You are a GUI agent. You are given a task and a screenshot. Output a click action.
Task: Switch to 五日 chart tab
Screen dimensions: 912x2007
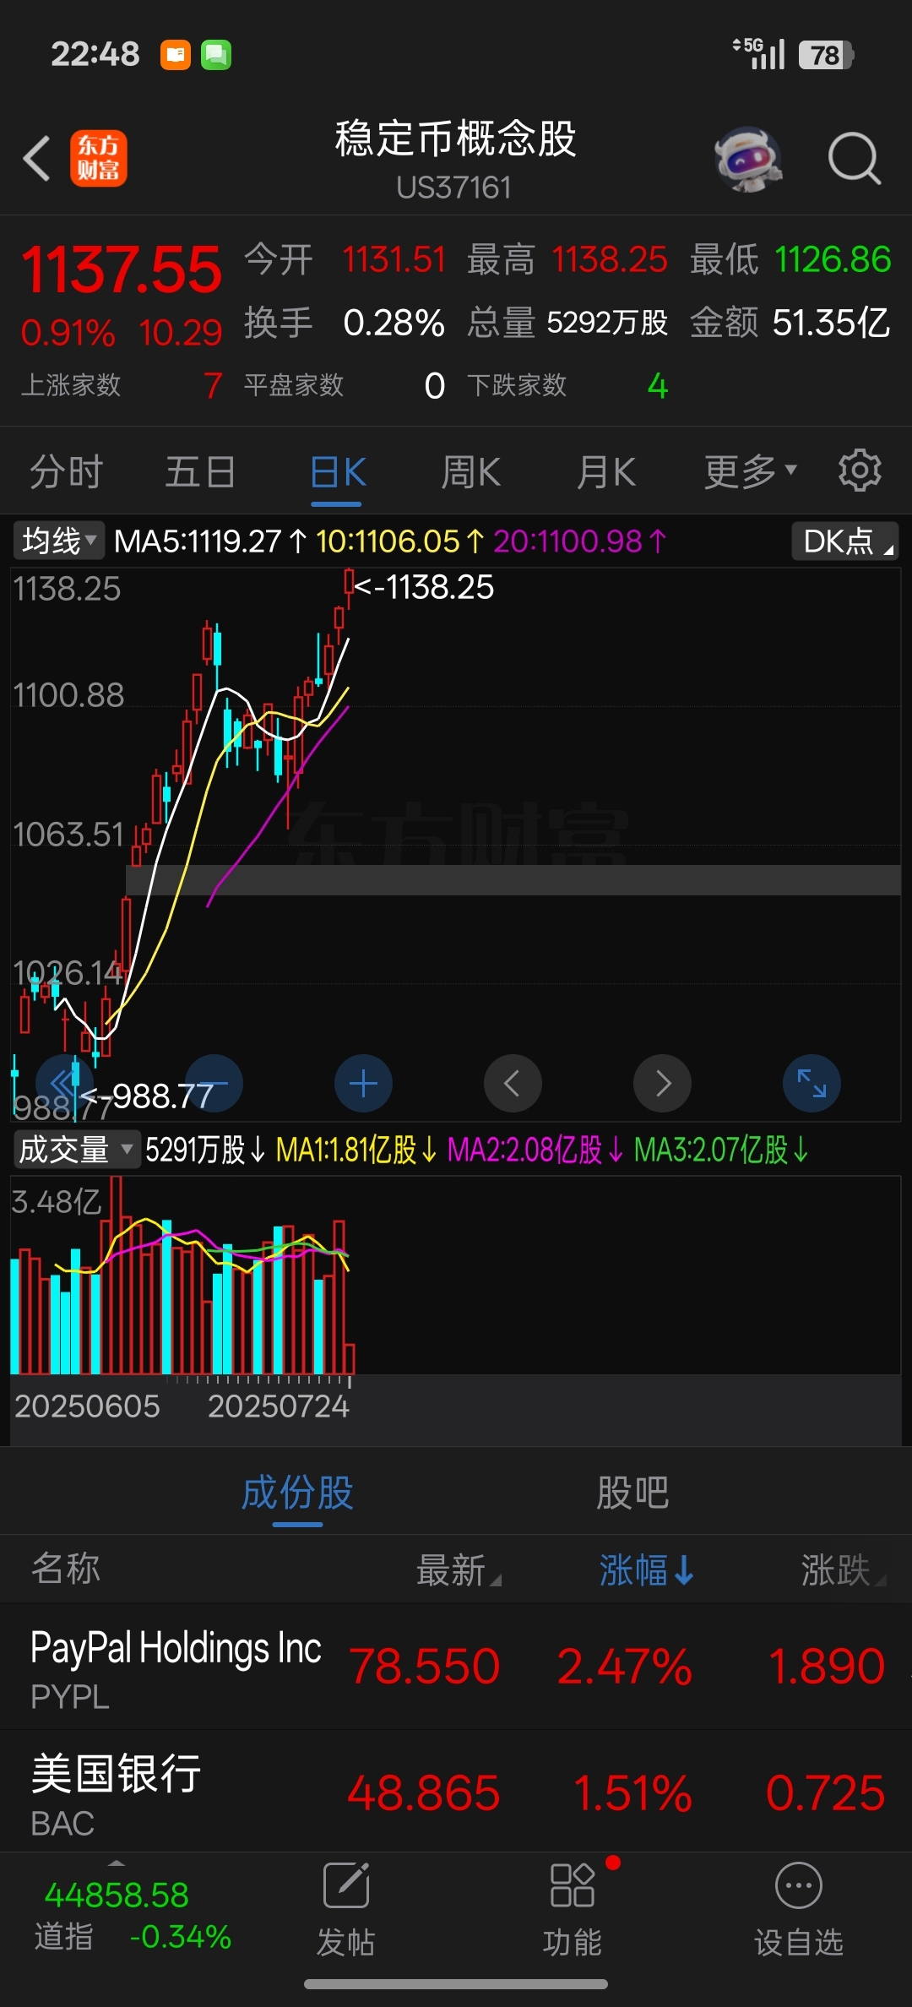[200, 471]
